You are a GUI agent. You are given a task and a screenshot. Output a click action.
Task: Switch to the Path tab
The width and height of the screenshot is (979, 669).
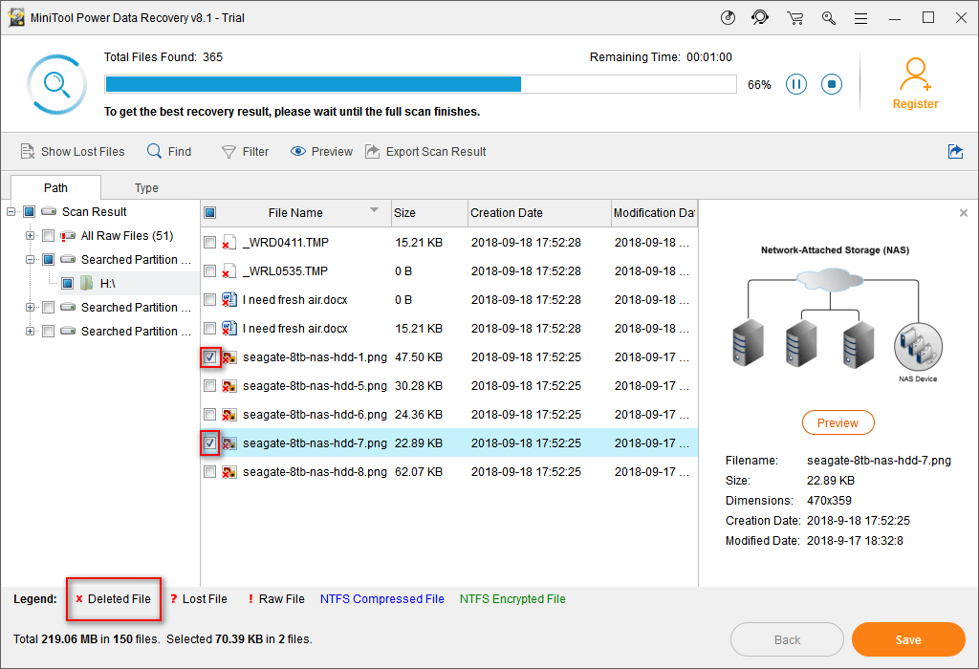55,188
